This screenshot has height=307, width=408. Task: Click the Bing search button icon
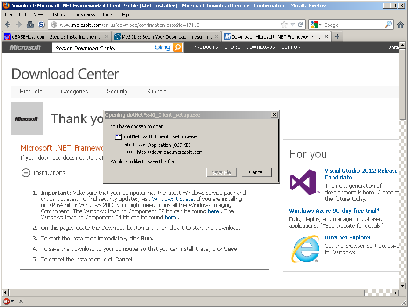(178, 47)
